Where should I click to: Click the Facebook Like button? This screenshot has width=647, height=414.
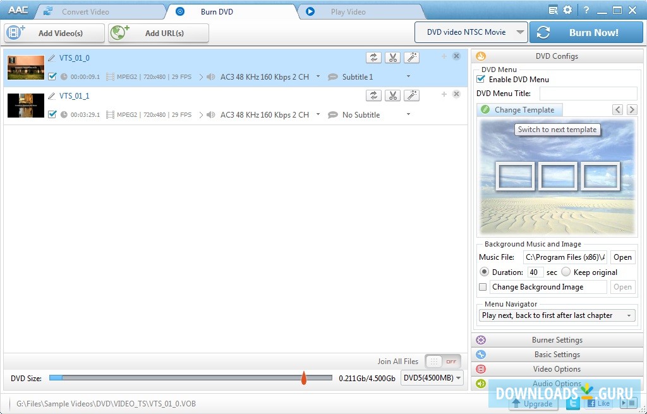coord(599,403)
